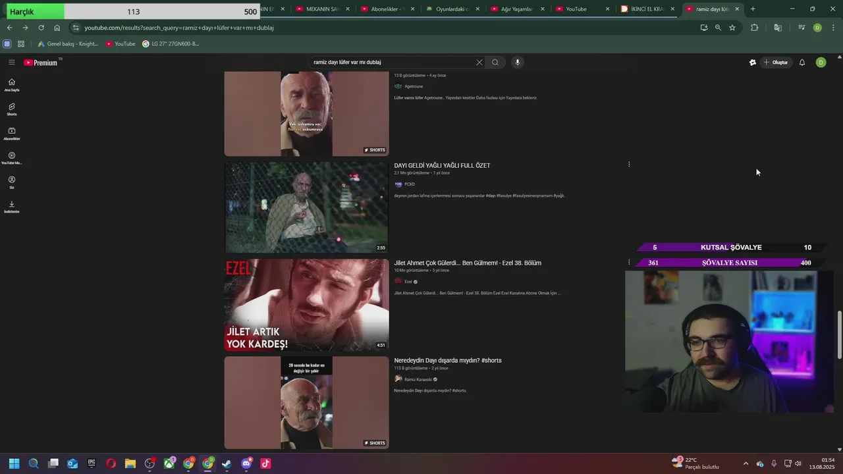Play the Neredeydin Dayı shorts thumbnail
Screen dimensions: 843x474
coord(306,402)
